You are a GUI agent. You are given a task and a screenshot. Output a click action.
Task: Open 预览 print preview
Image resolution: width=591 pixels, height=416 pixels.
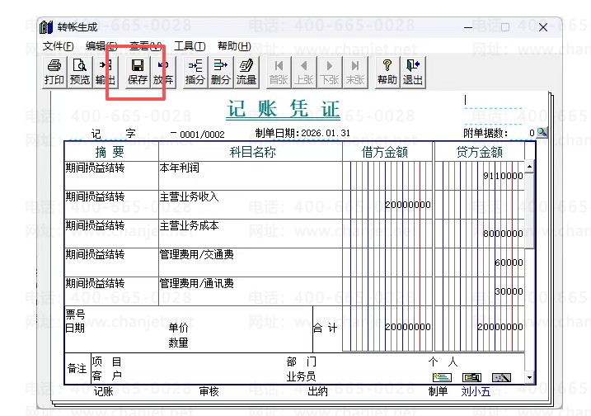[79, 72]
